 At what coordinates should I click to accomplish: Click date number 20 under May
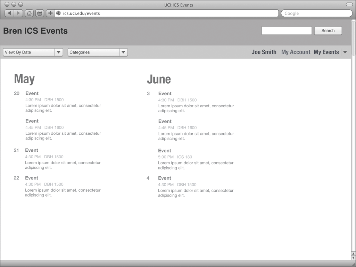coord(17,93)
